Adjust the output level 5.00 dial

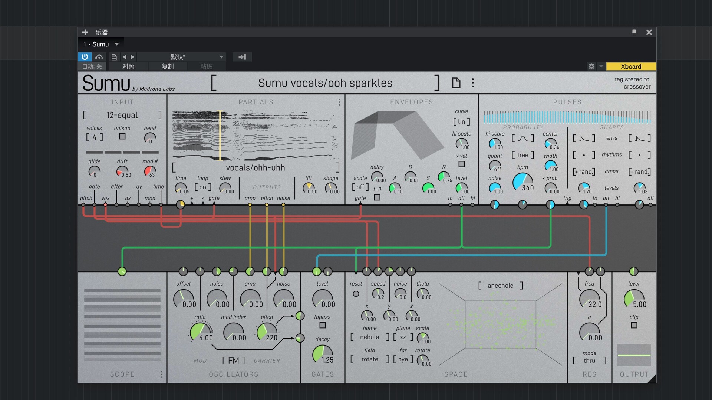point(634,299)
